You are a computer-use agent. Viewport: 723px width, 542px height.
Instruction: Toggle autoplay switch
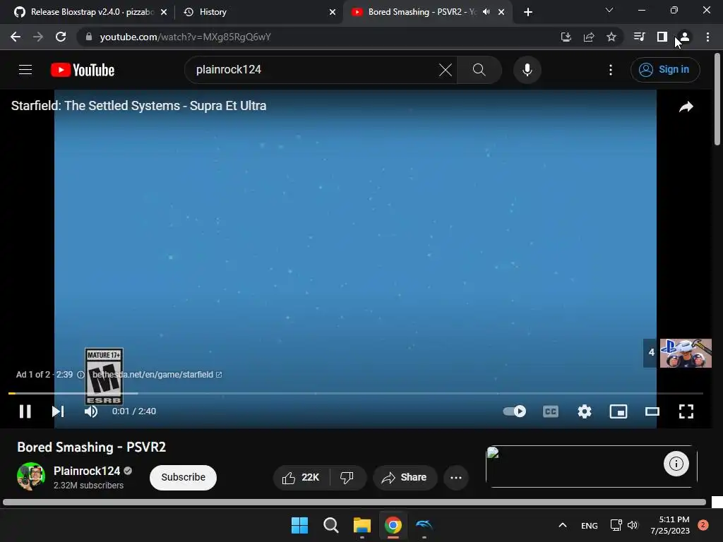(x=515, y=411)
